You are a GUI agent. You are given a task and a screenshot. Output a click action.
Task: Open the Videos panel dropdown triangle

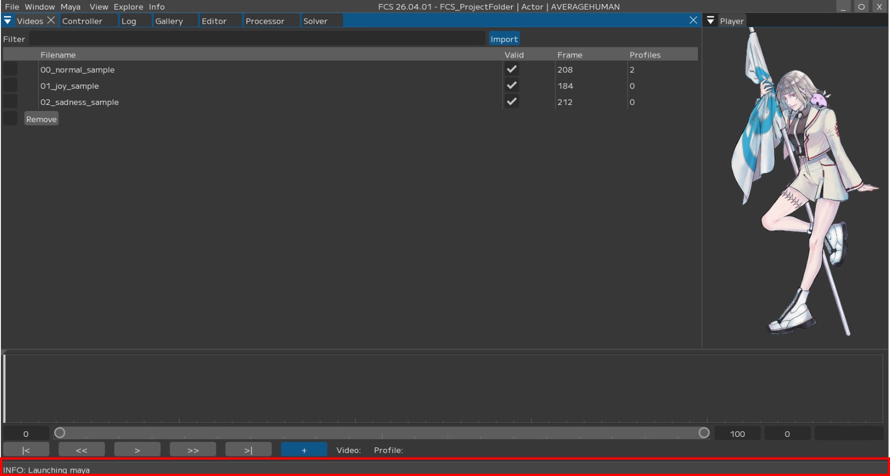8,20
